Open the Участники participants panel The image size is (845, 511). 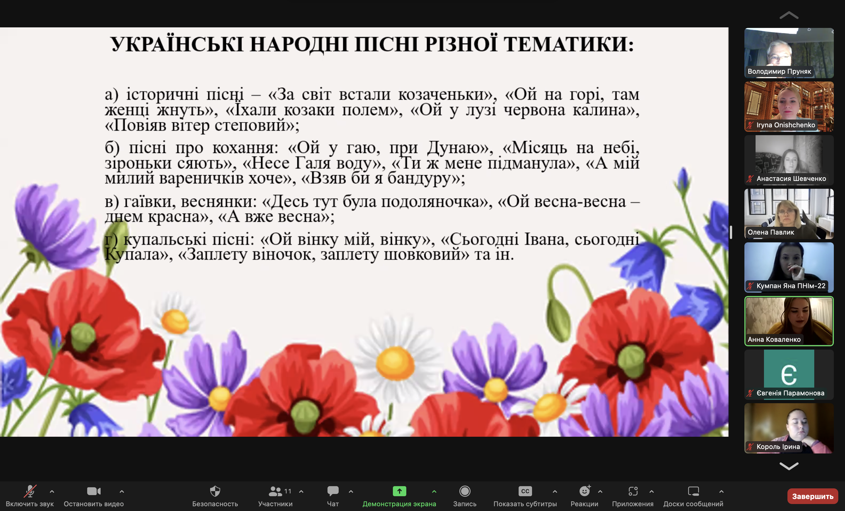click(276, 496)
